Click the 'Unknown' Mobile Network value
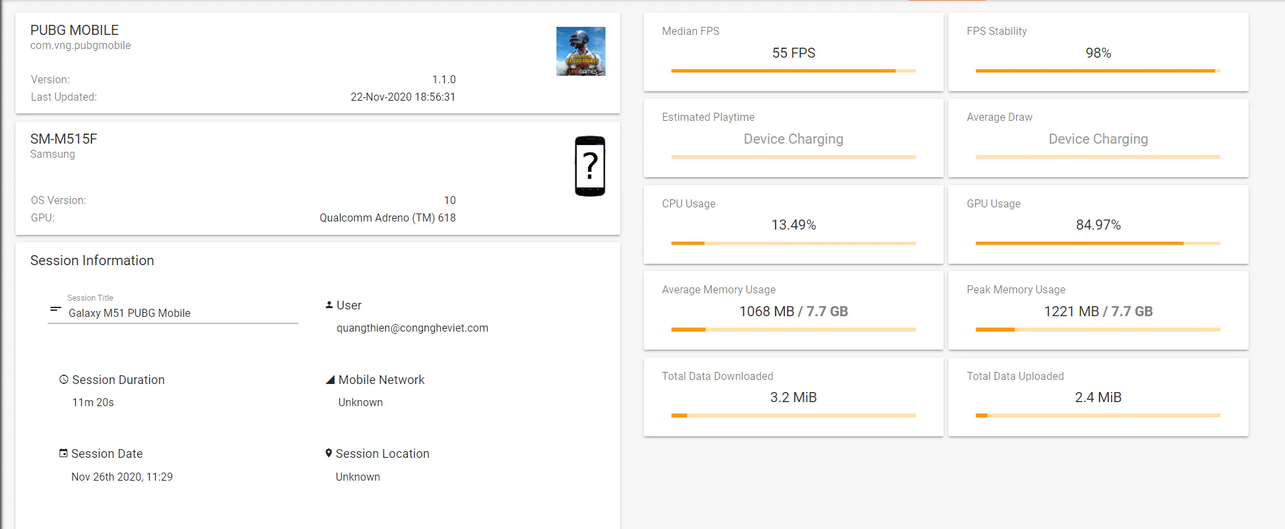Image resolution: width=1285 pixels, height=529 pixels. (361, 403)
